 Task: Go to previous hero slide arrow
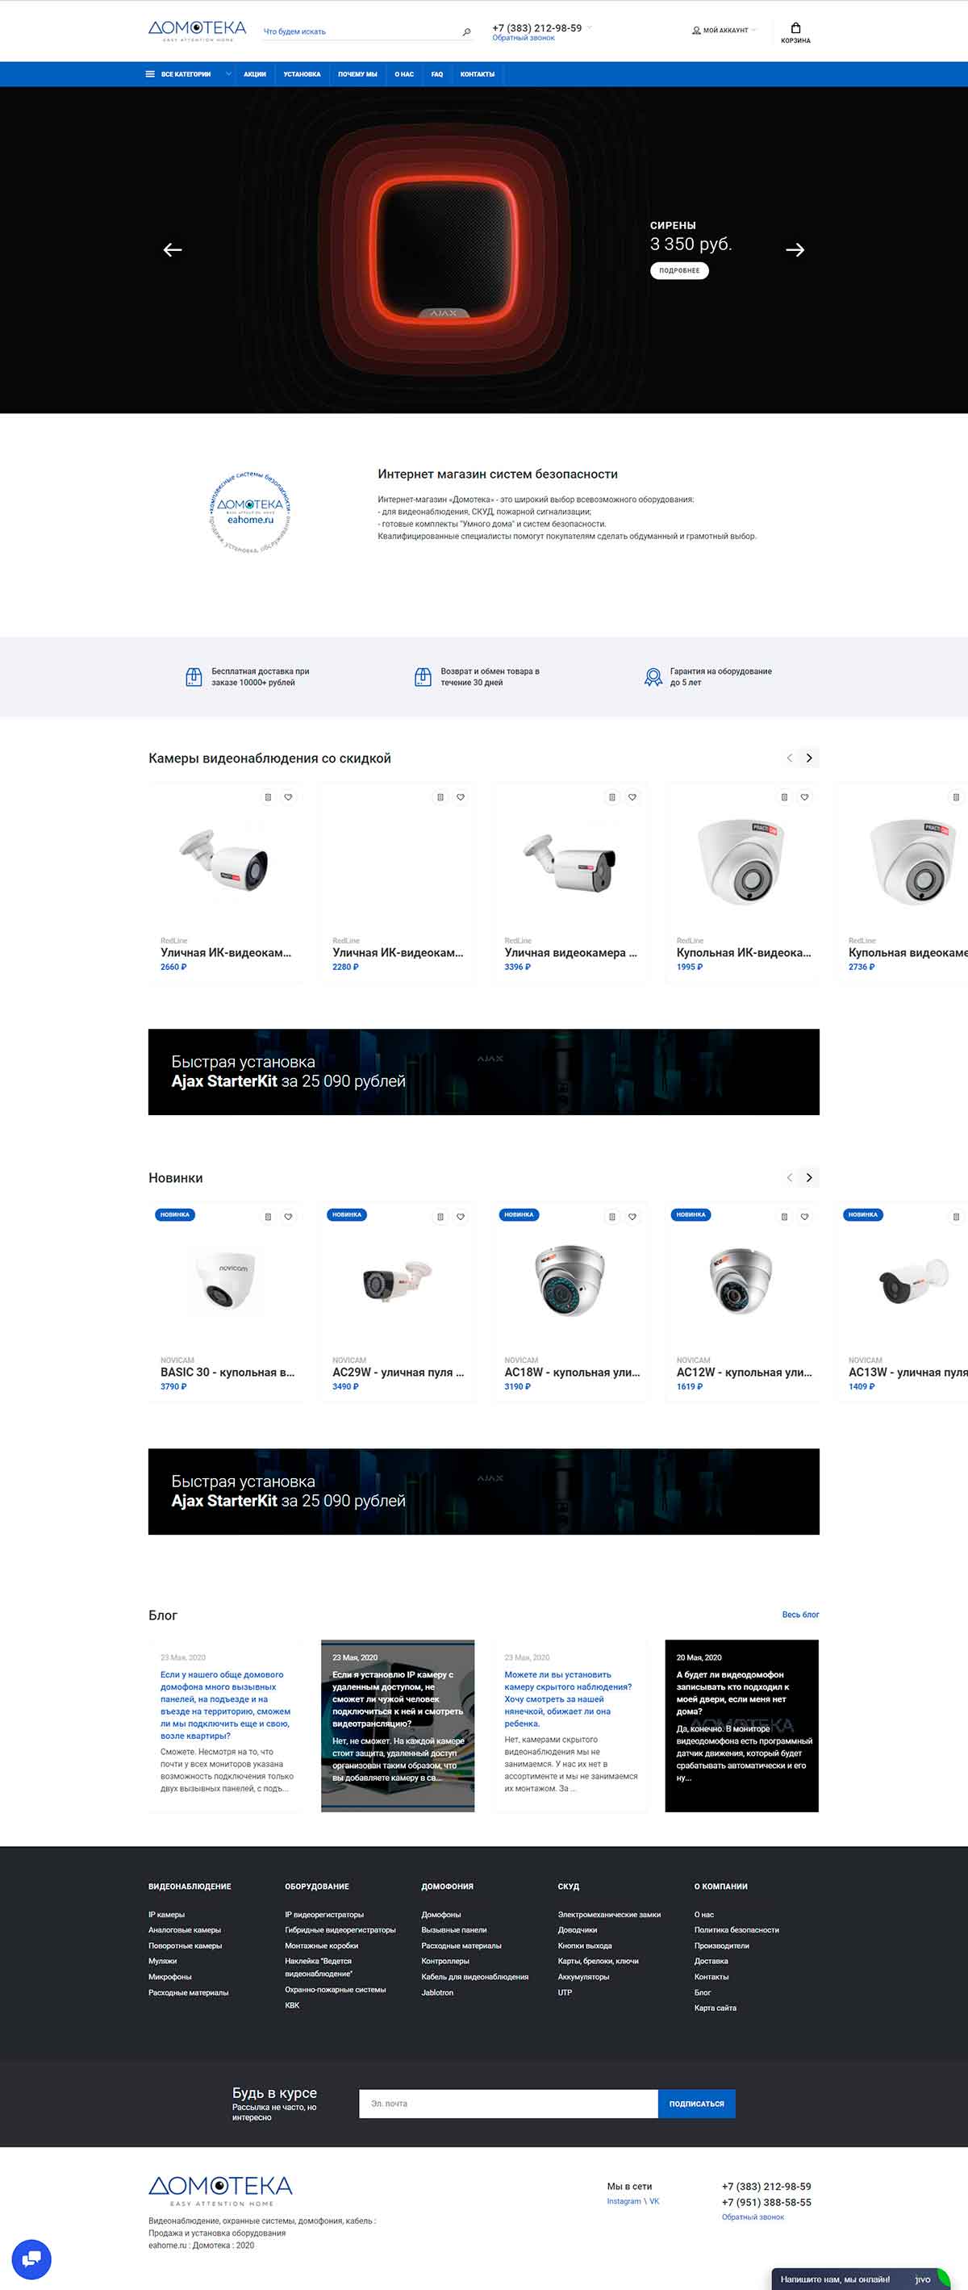coord(173,250)
